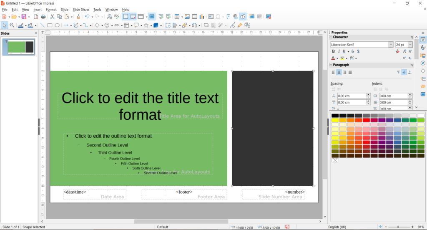This screenshot has height=230, width=427.
Task: Open the Liberation Serif font dropdown
Action: (391, 45)
